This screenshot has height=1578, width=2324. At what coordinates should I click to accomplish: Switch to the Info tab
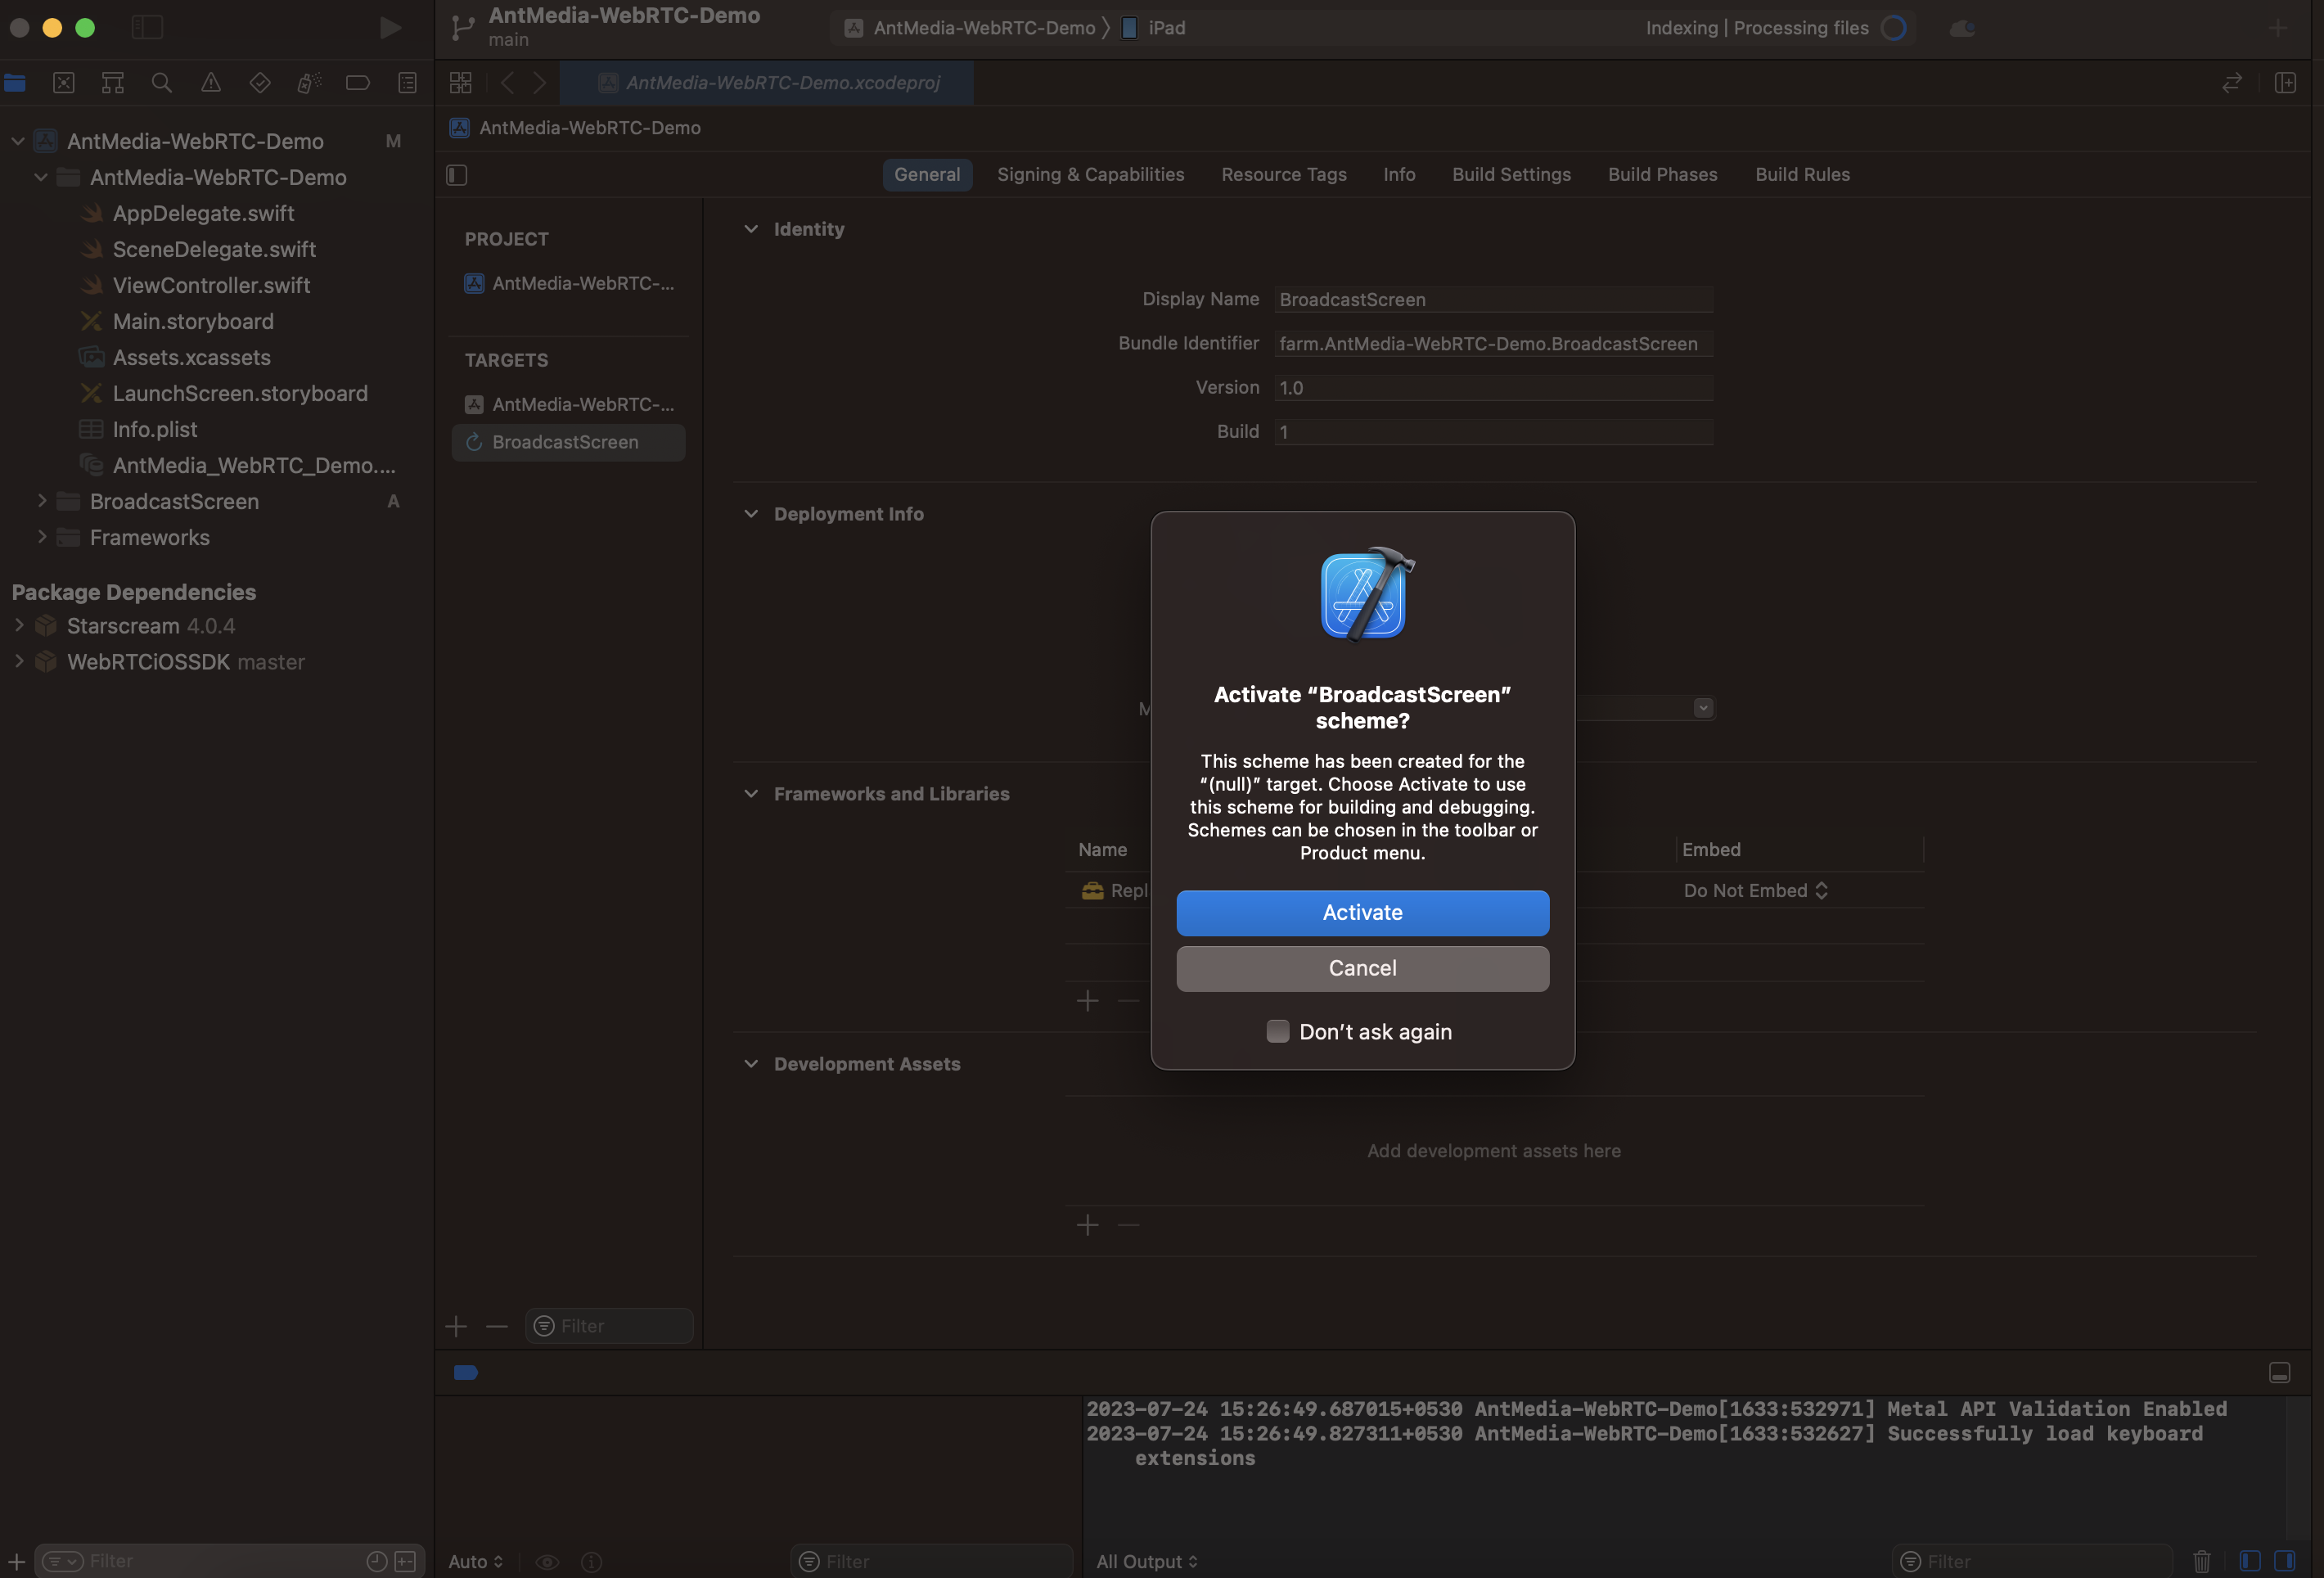pyautogui.click(x=1399, y=175)
